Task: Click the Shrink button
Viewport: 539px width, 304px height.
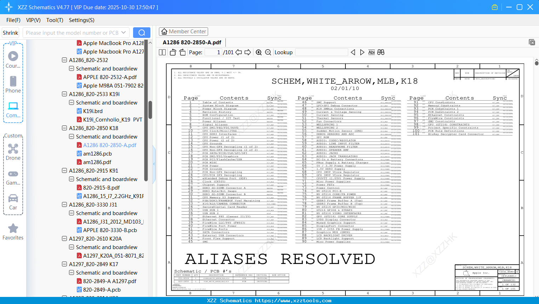Action: pyautogui.click(x=10, y=33)
